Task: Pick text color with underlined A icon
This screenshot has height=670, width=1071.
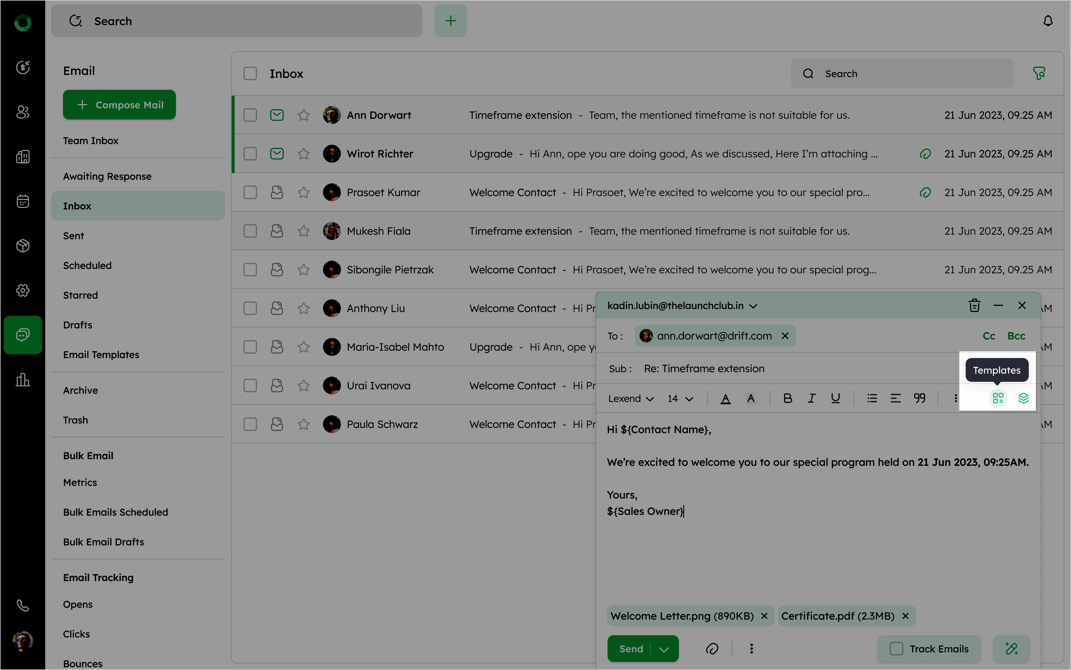Action: 725,398
